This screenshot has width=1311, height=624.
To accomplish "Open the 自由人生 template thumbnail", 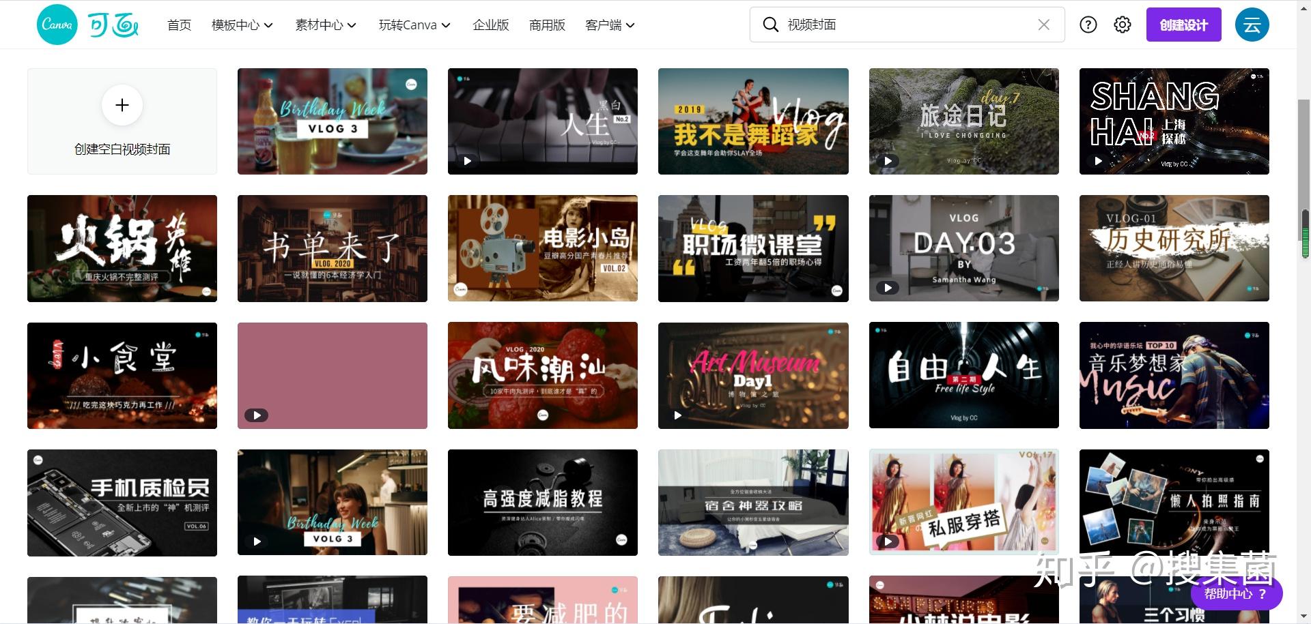I will [964, 376].
